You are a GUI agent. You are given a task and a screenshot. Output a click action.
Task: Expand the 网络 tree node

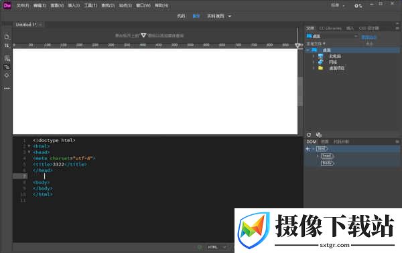314,62
